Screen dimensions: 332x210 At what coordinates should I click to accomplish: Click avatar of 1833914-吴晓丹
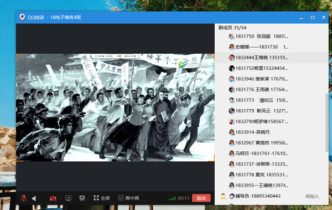[x=232, y=132]
